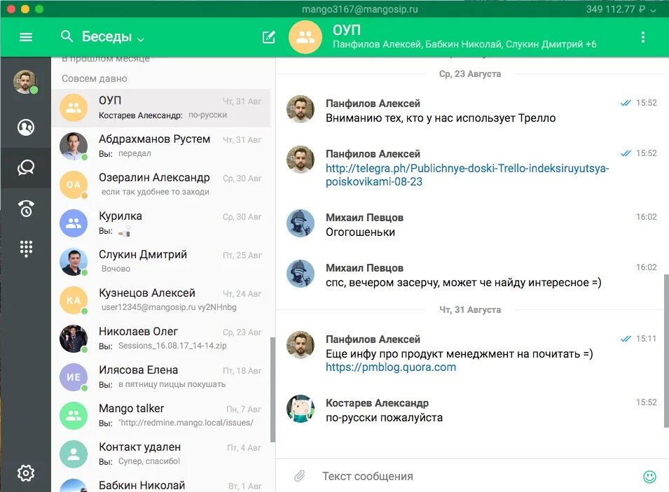Viewport: 669px width, 492px height.
Task: Open your profile avatar in the sidebar
Action: coord(25,81)
